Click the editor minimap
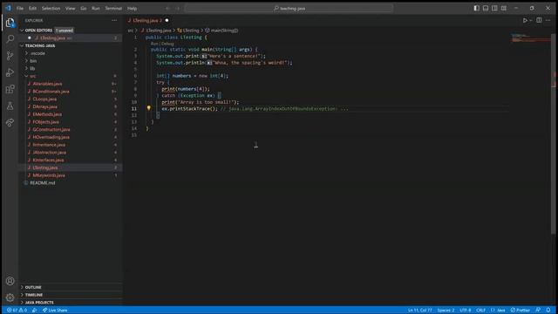Viewport: 558px width, 314px height. tap(530, 38)
